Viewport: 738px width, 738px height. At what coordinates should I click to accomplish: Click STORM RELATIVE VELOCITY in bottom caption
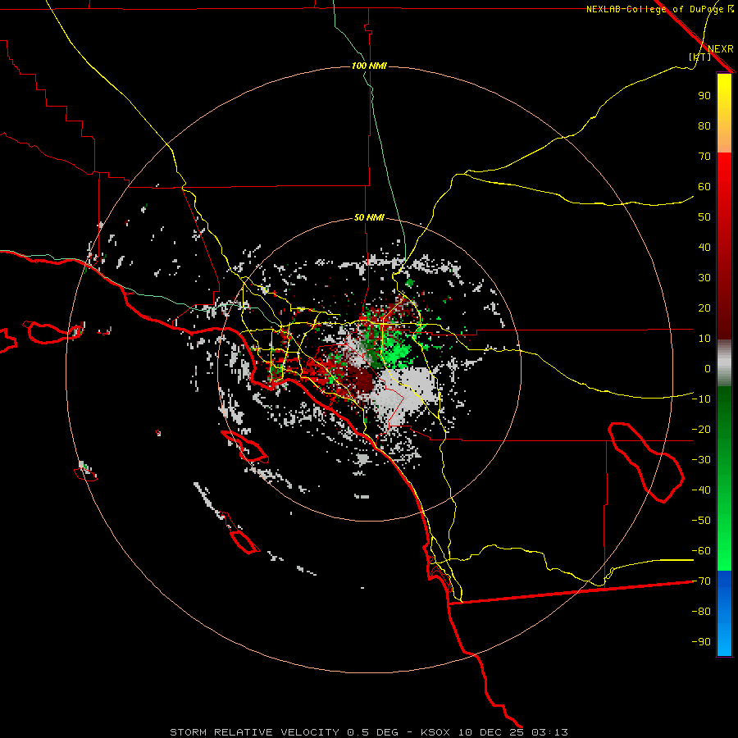254,732
